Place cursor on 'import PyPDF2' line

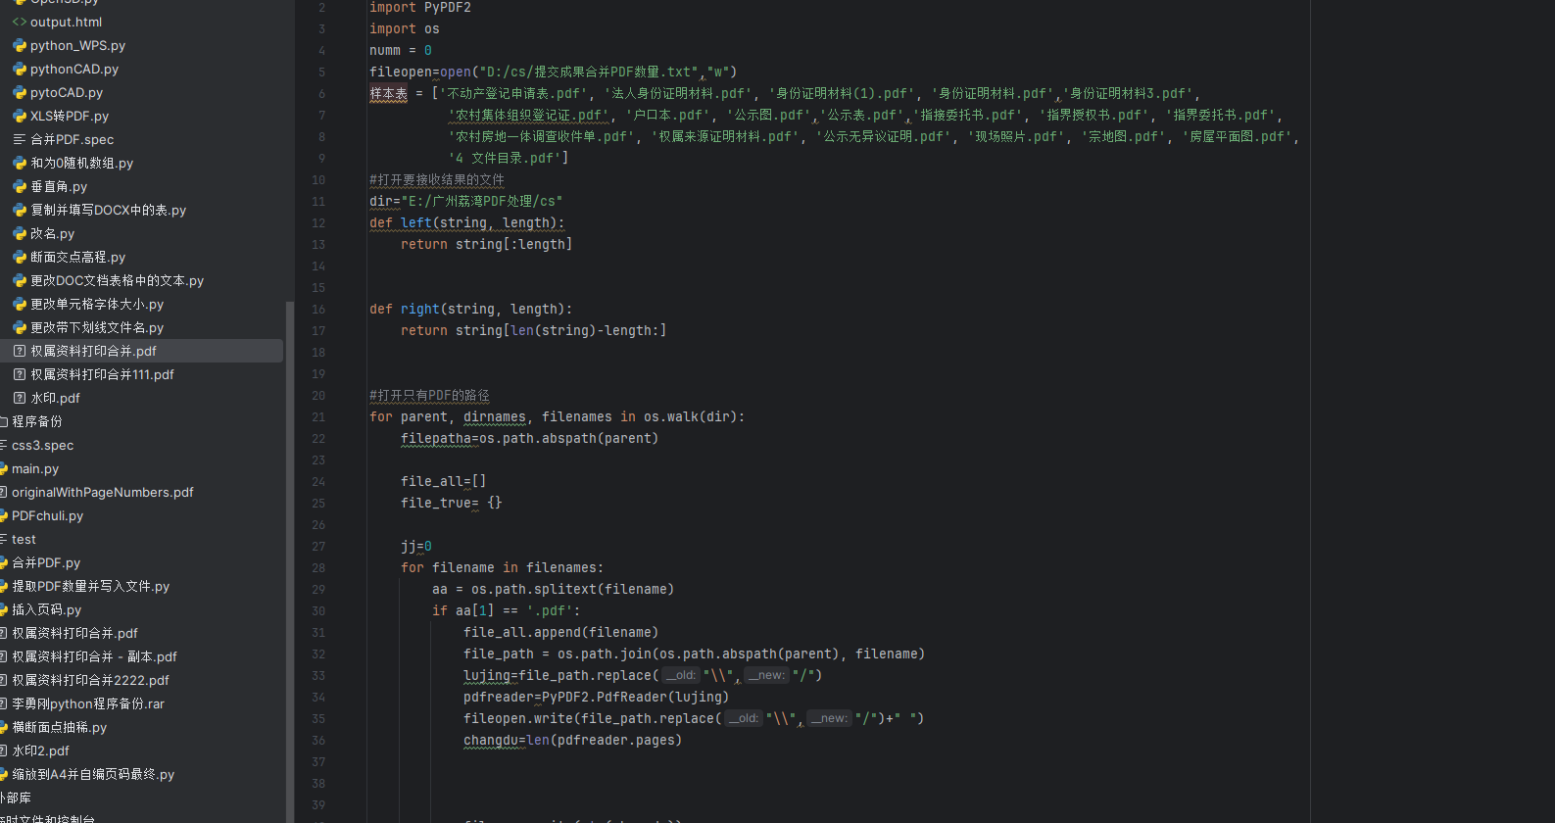[420, 8]
